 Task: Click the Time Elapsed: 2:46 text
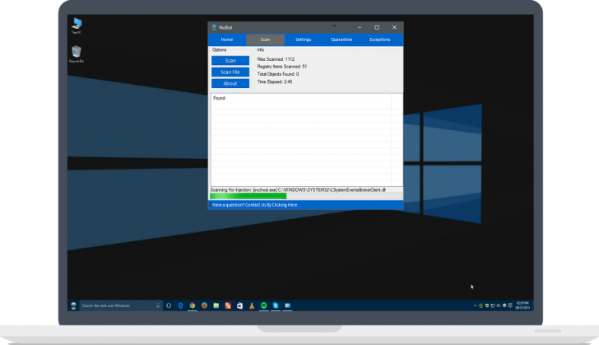pyautogui.click(x=275, y=82)
